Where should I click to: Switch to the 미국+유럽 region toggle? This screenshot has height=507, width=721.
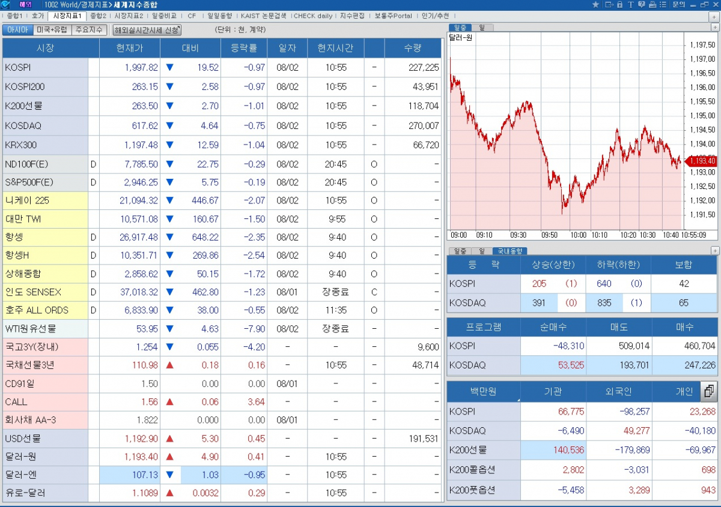52,30
